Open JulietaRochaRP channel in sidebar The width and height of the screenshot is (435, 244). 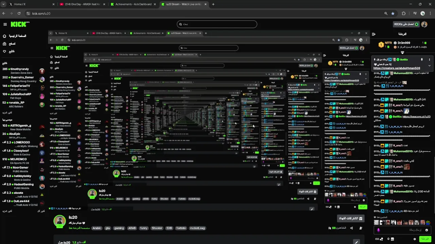(23, 96)
